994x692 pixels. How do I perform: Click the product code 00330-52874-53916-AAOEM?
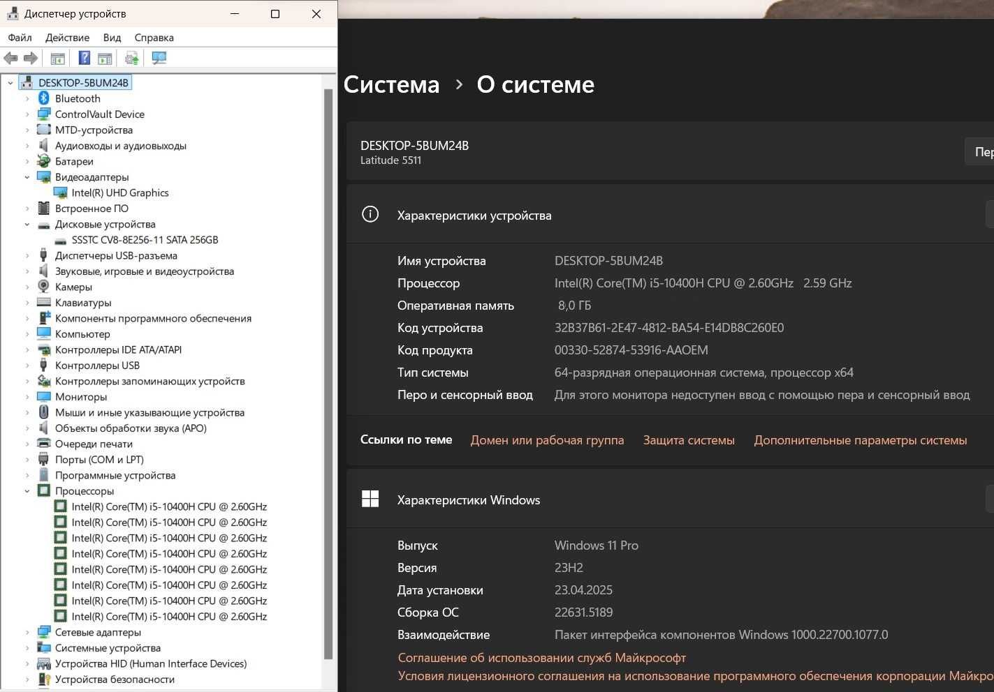point(631,350)
